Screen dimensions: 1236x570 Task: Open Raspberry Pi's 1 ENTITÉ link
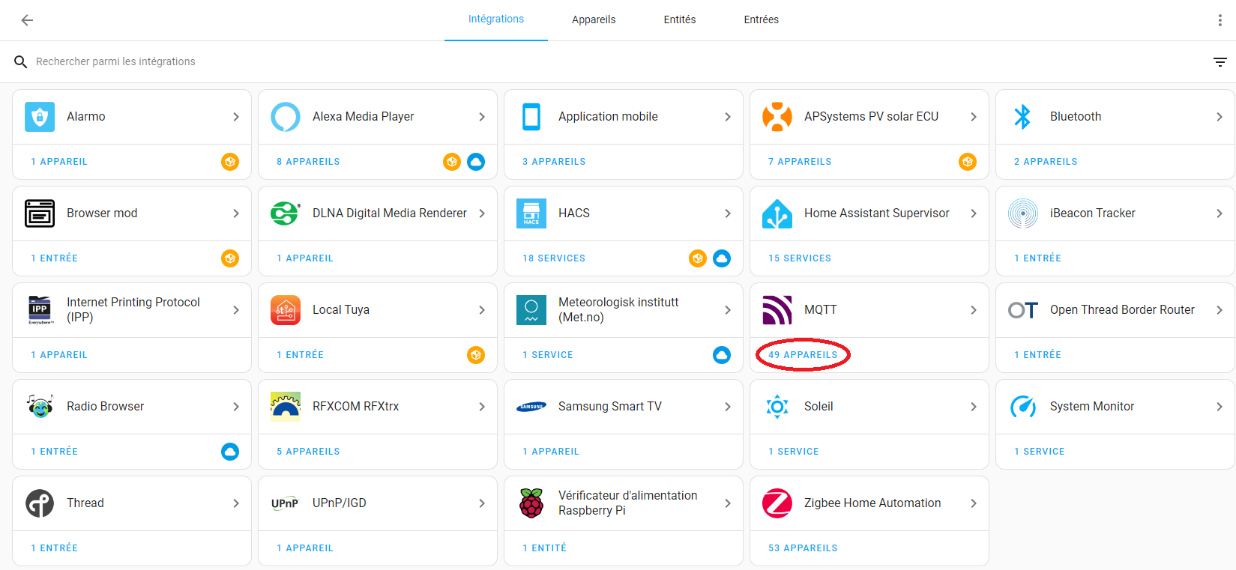[x=544, y=548]
